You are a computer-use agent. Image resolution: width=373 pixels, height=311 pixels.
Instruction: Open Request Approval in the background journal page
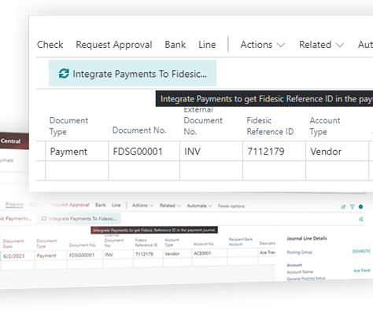click(x=70, y=205)
